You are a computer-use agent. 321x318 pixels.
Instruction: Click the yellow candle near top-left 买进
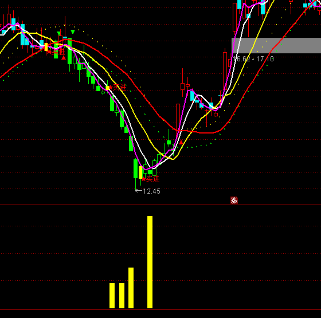coord(46,47)
